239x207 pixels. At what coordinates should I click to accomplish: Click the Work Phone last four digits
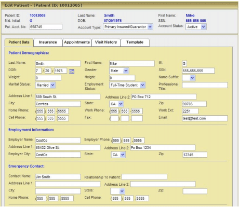pyautogui.click(x=137, y=111)
